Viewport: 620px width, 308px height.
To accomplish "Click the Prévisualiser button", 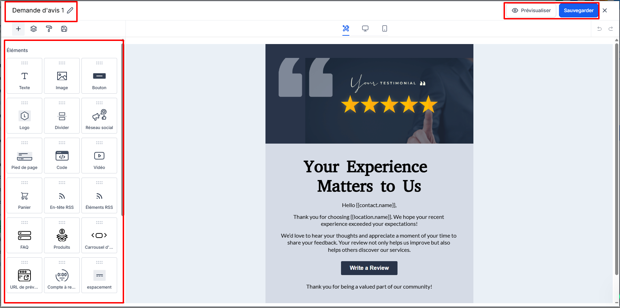I will [531, 10].
